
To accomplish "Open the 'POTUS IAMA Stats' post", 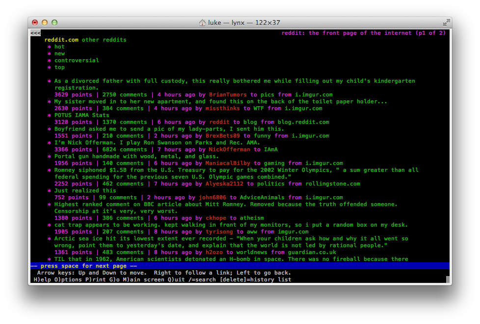I will (x=81, y=116).
